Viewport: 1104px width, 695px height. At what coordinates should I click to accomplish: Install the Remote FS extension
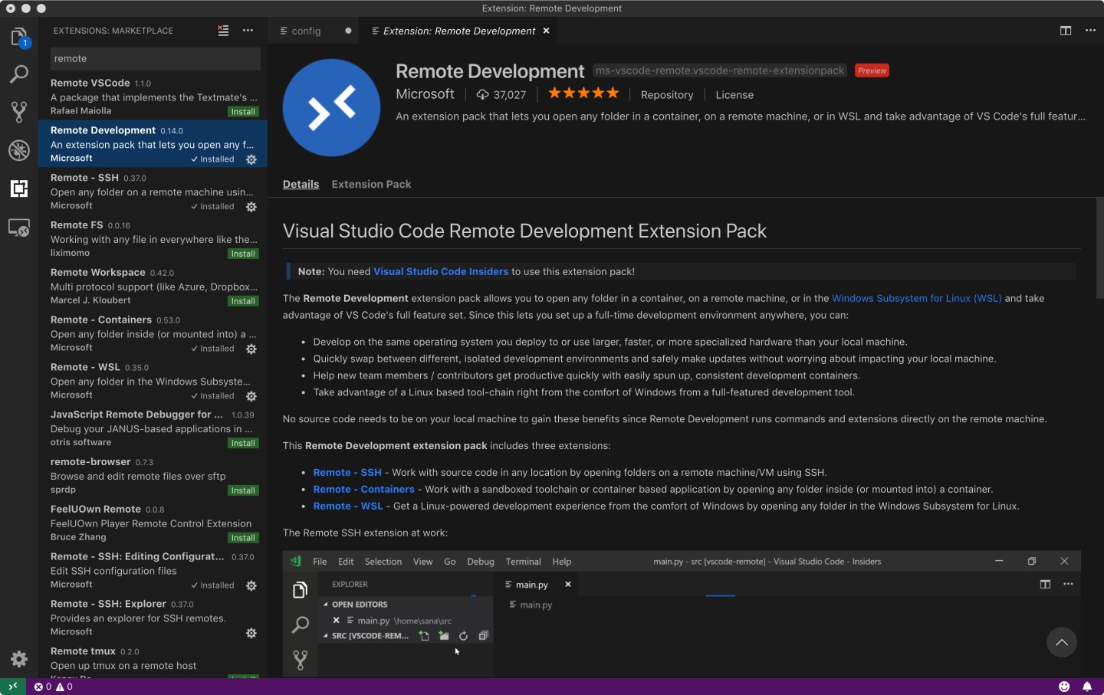[243, 254]
